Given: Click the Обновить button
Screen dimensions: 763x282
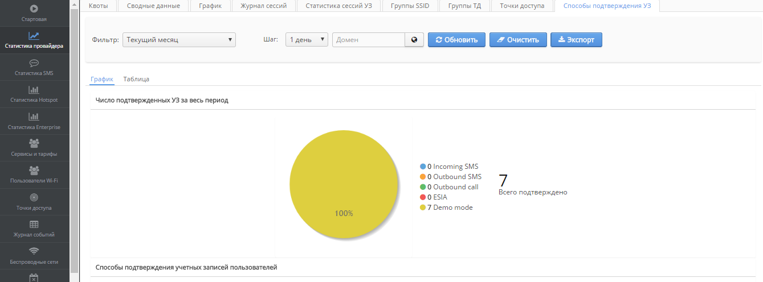Looking at the screenshot, I should pyautogui.click(x=456, y=40).
